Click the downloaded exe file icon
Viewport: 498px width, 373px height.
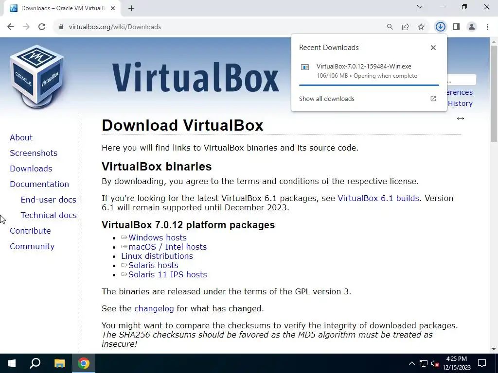(x=305, y=67)
